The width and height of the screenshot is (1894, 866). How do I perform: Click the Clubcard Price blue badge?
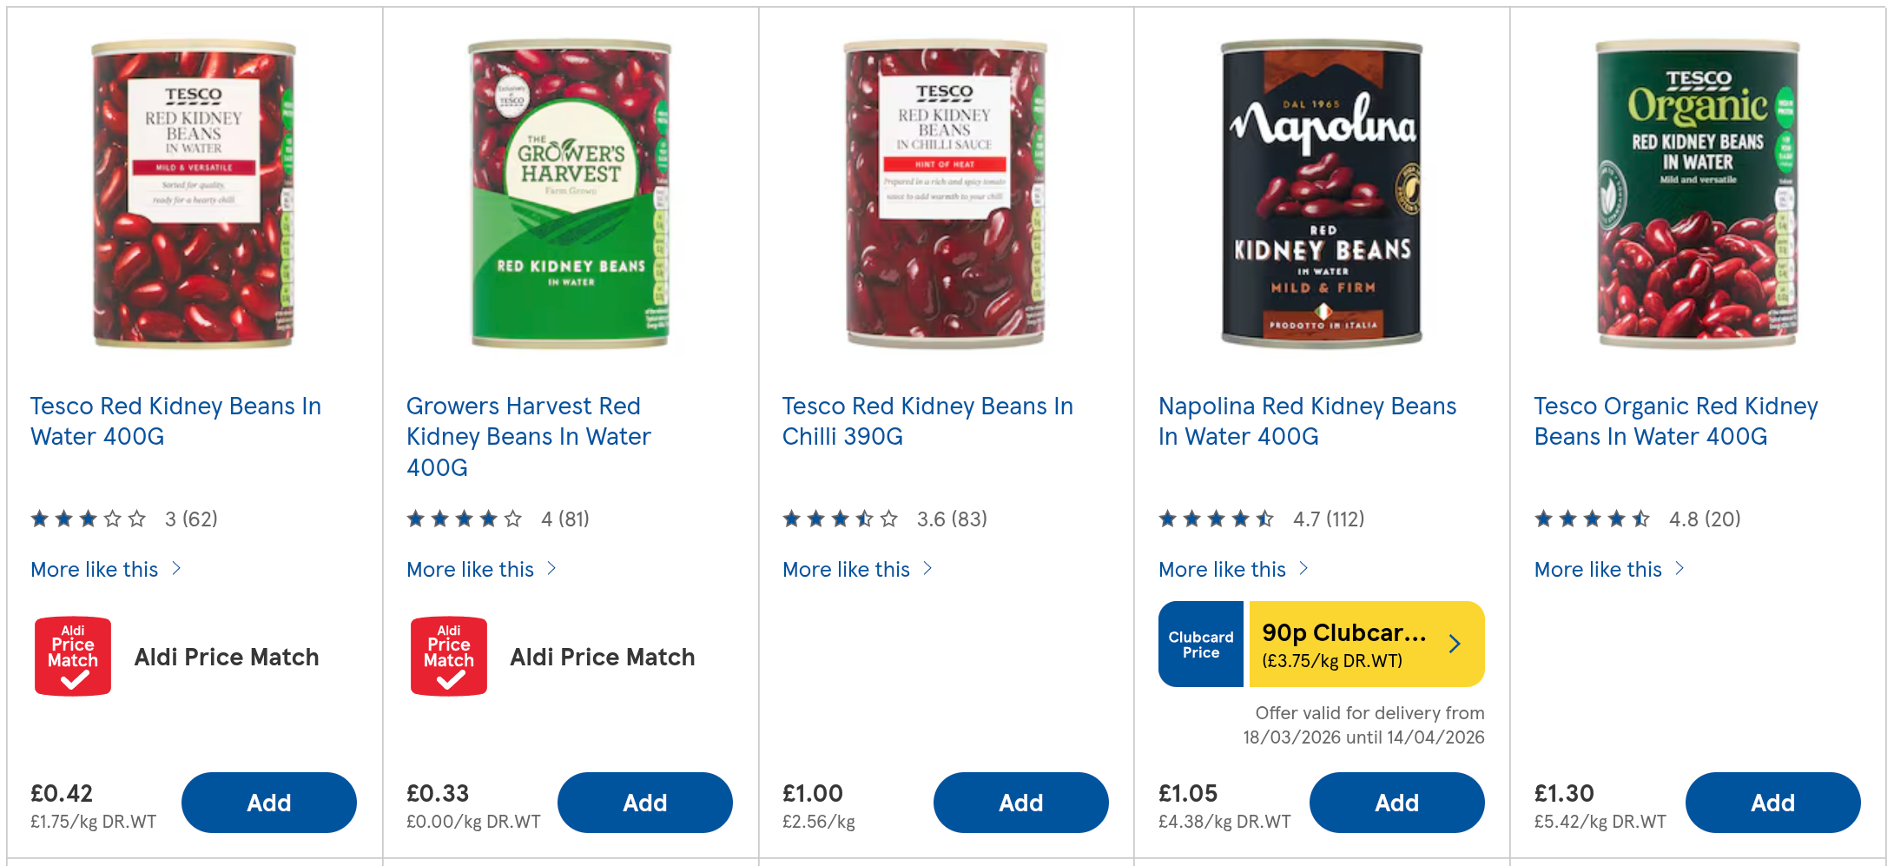(x=1201, y=645)
